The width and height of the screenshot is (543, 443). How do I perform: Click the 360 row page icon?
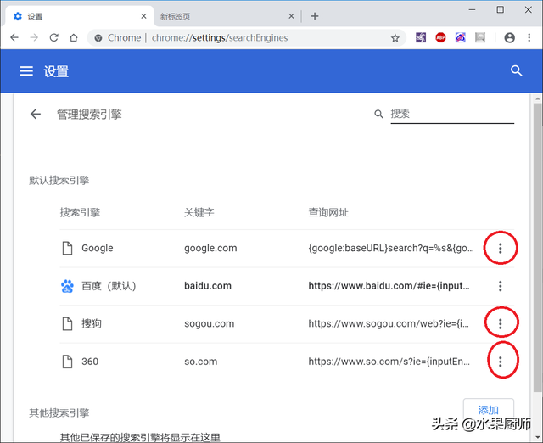click(67, 362)
